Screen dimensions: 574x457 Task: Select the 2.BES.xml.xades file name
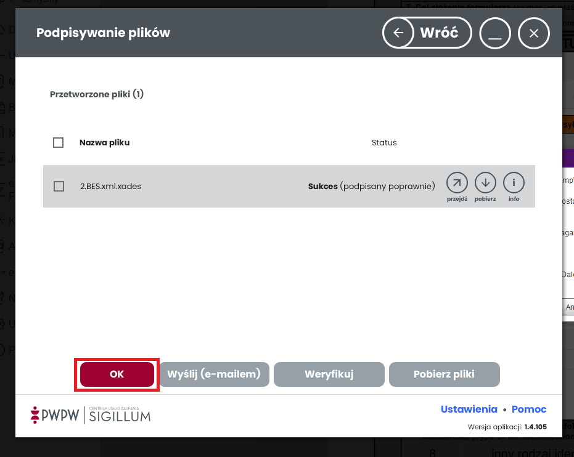[x=110, y=186]
